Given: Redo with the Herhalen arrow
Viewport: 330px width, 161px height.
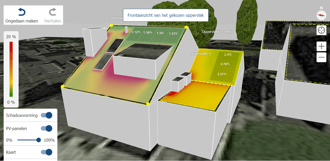Looking at the screenshot, I should (53, 12).
